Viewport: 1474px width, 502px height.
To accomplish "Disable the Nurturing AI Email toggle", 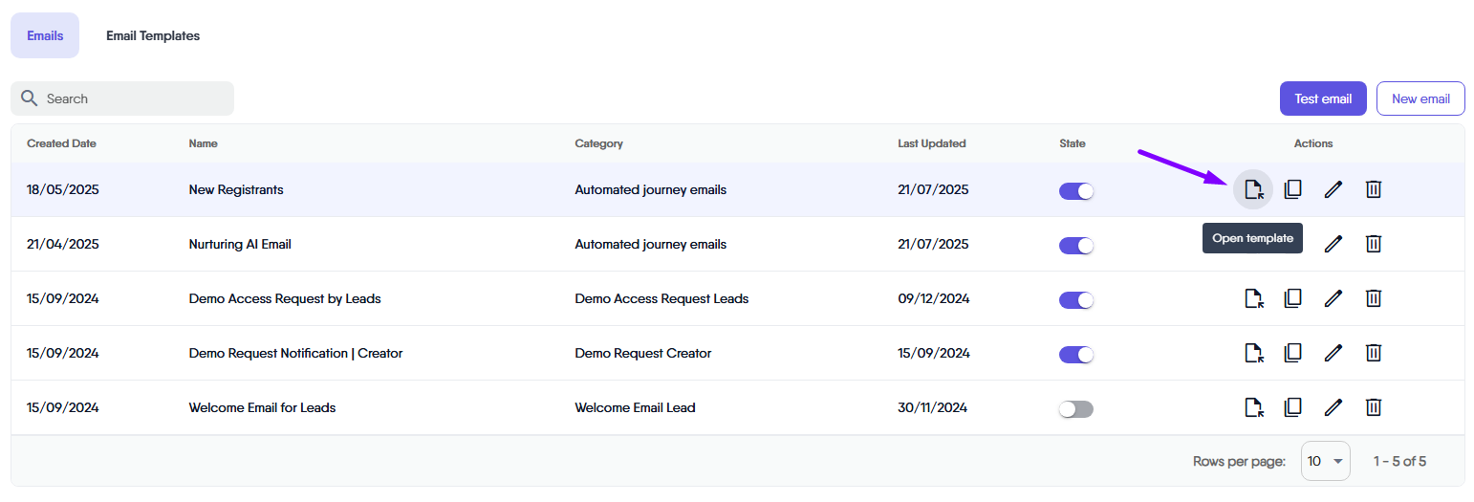I will [1075, 245].
